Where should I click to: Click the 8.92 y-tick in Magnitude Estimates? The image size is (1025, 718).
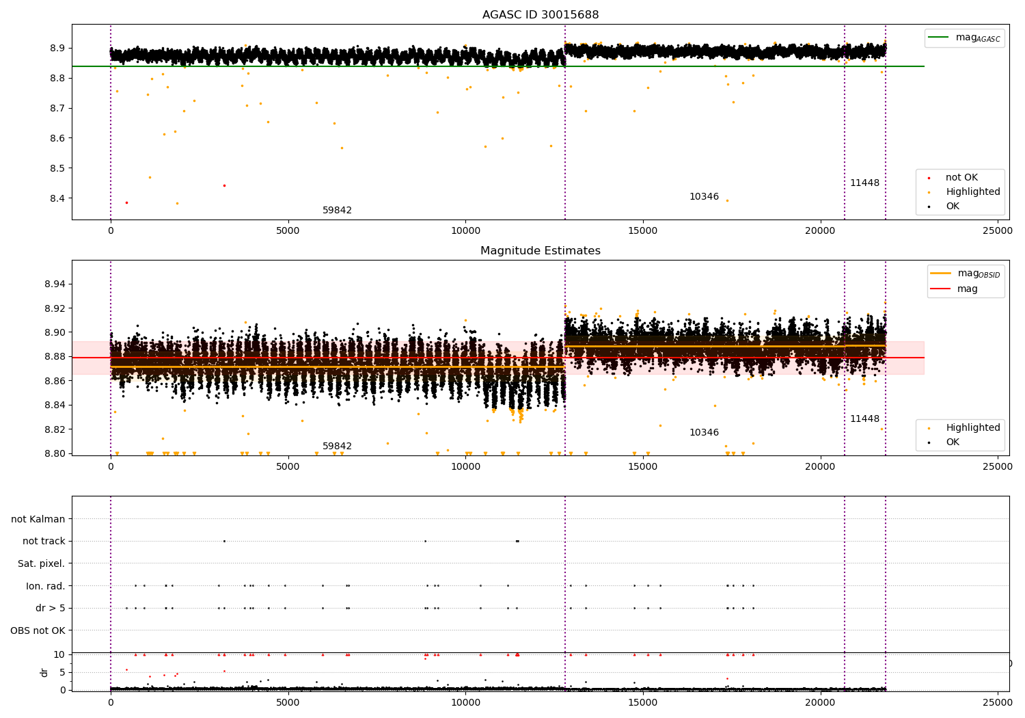pos(55,308)
